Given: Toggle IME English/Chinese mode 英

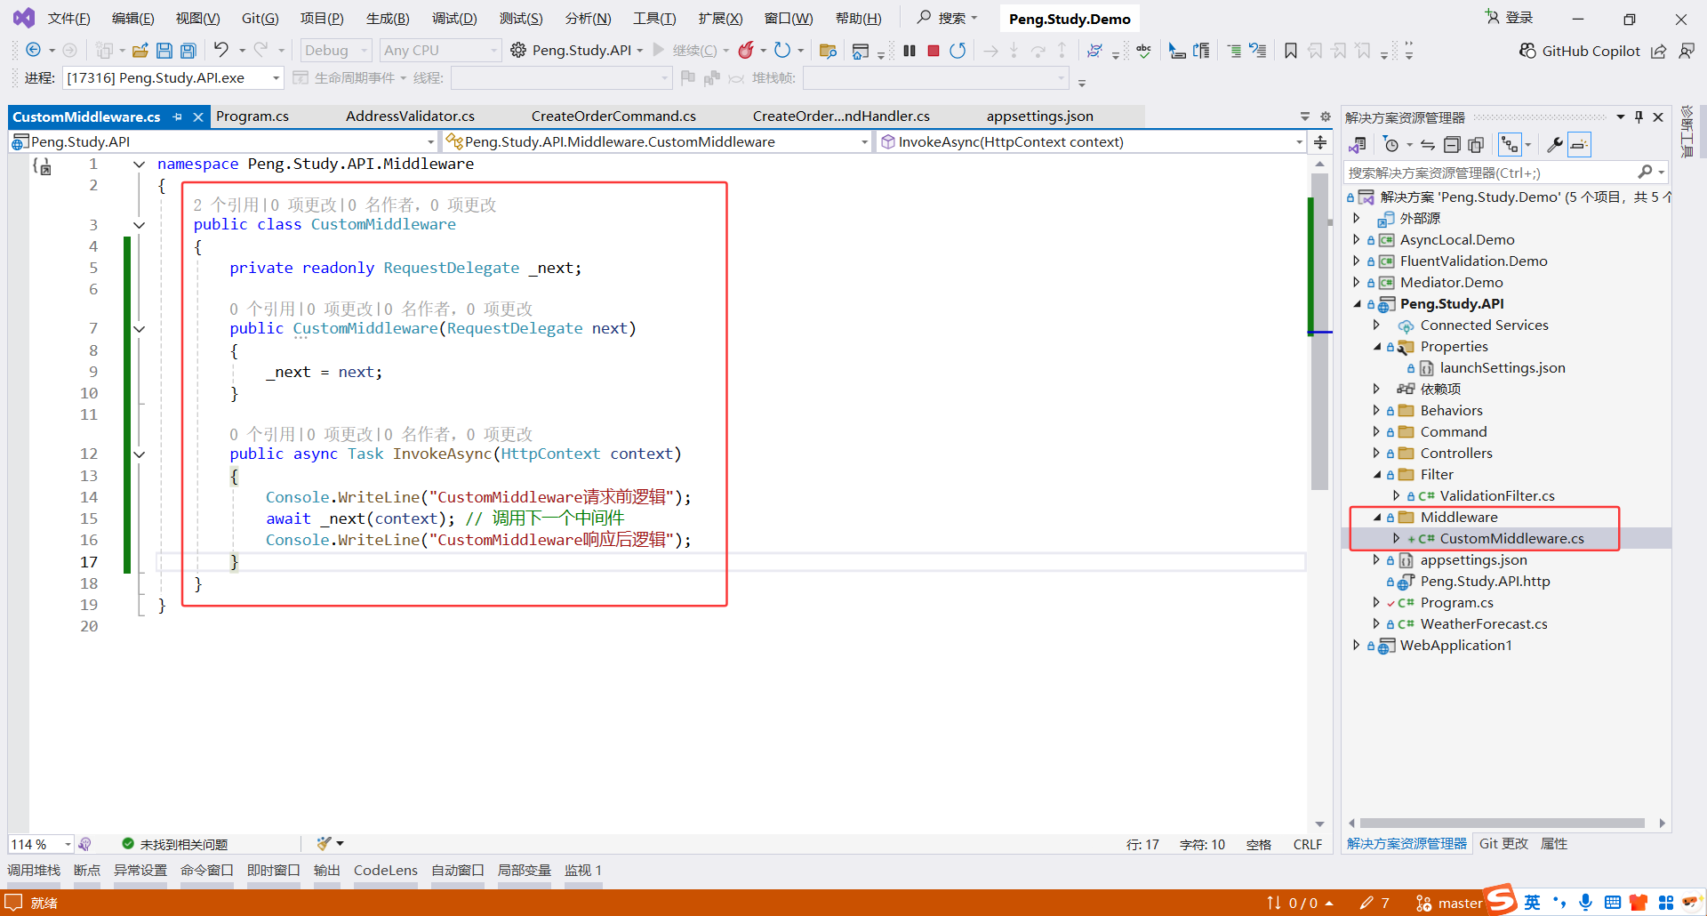Looking at the screenshot, I should [x=1533, y=903].
